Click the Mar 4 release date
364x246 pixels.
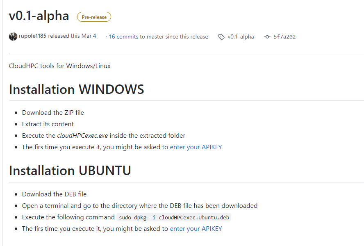89,36
